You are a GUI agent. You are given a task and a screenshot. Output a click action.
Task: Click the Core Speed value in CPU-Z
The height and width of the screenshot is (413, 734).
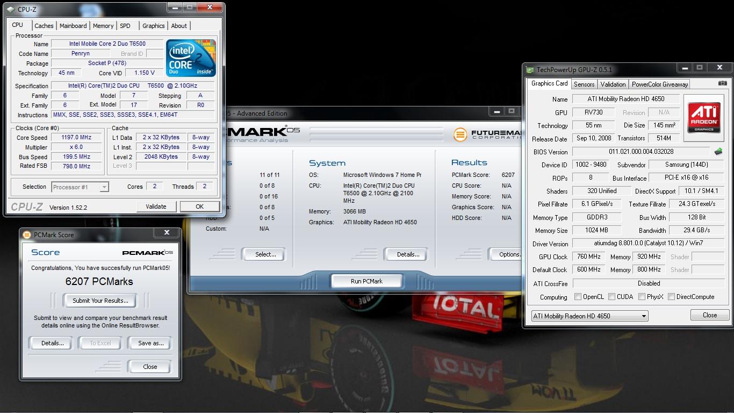(x=76, y=138)
